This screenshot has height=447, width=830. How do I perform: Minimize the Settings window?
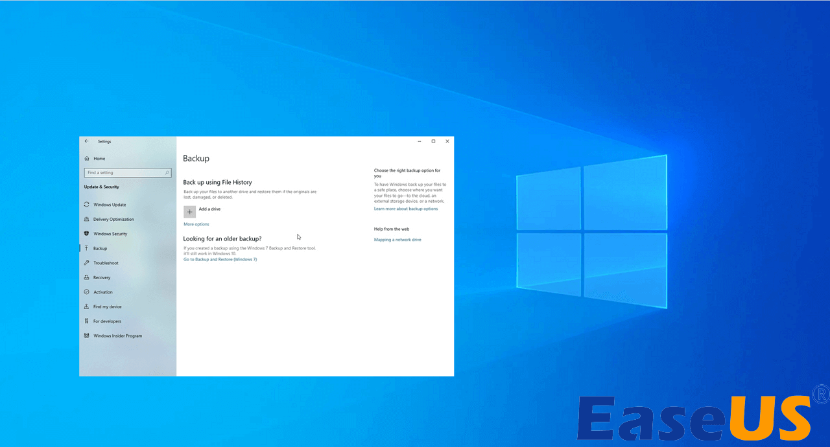pyautogui.click(x=420, y=141)
